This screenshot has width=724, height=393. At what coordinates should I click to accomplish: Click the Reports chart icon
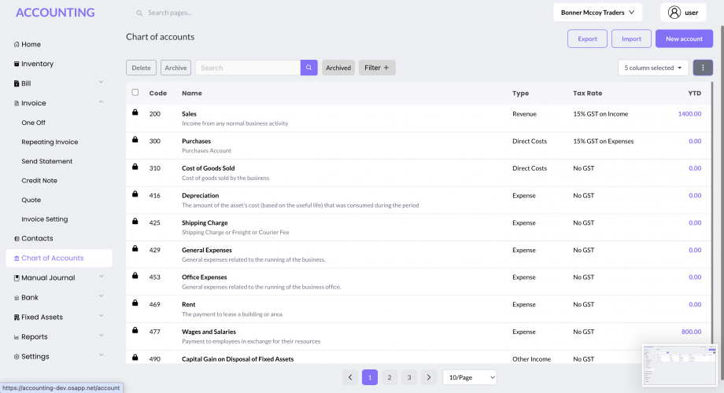tap(17, 337)
